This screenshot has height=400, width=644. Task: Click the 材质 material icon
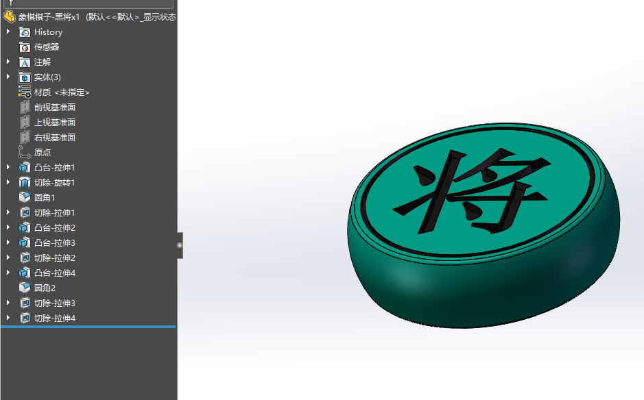pos(25,92)
